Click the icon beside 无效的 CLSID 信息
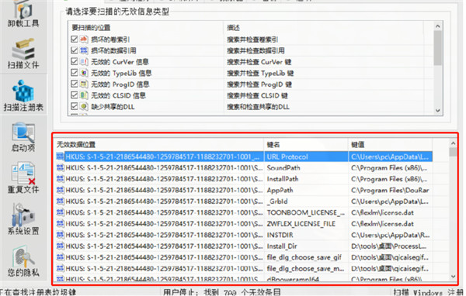Image resolution: width=466 pixels, height=296 pixels. [x=84, y=95]
